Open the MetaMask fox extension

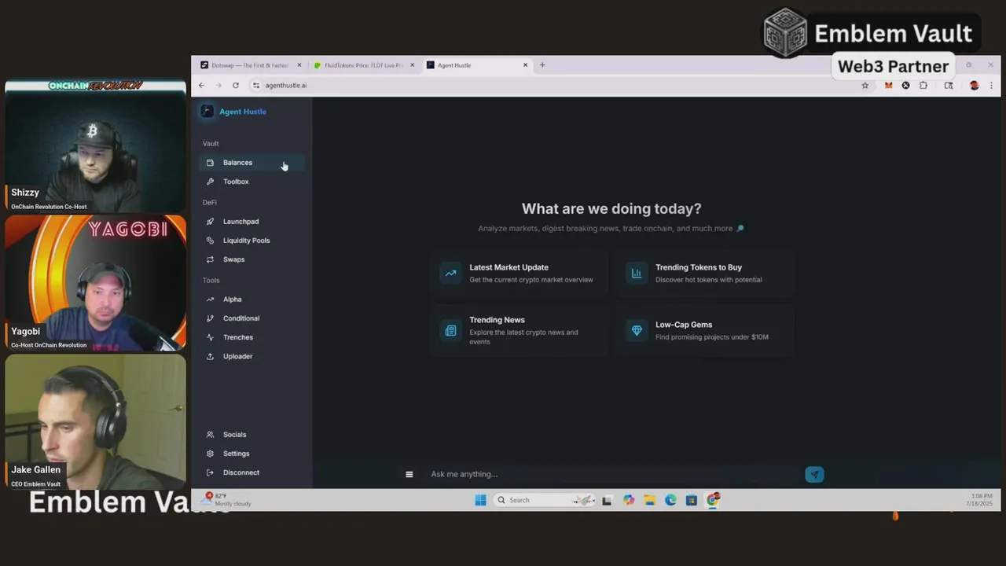point(888,85)
